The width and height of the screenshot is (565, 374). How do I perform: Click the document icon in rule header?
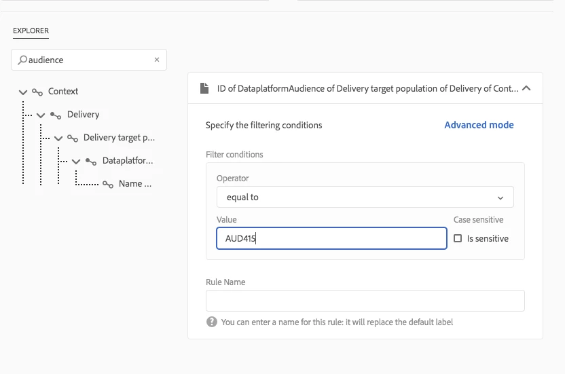click(204, 88)
